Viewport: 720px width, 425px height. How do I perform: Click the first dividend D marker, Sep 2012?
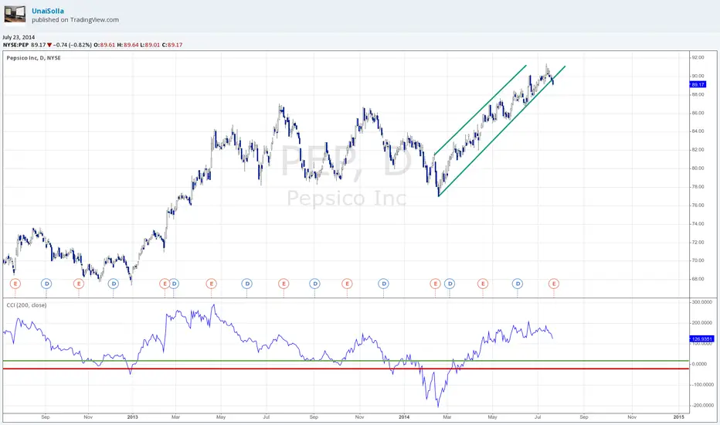click(x=46, y=284)
